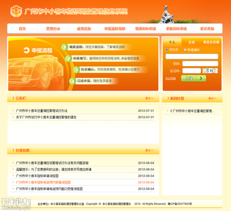Select the 申请编码 radio button

click(x=185, y=50)
